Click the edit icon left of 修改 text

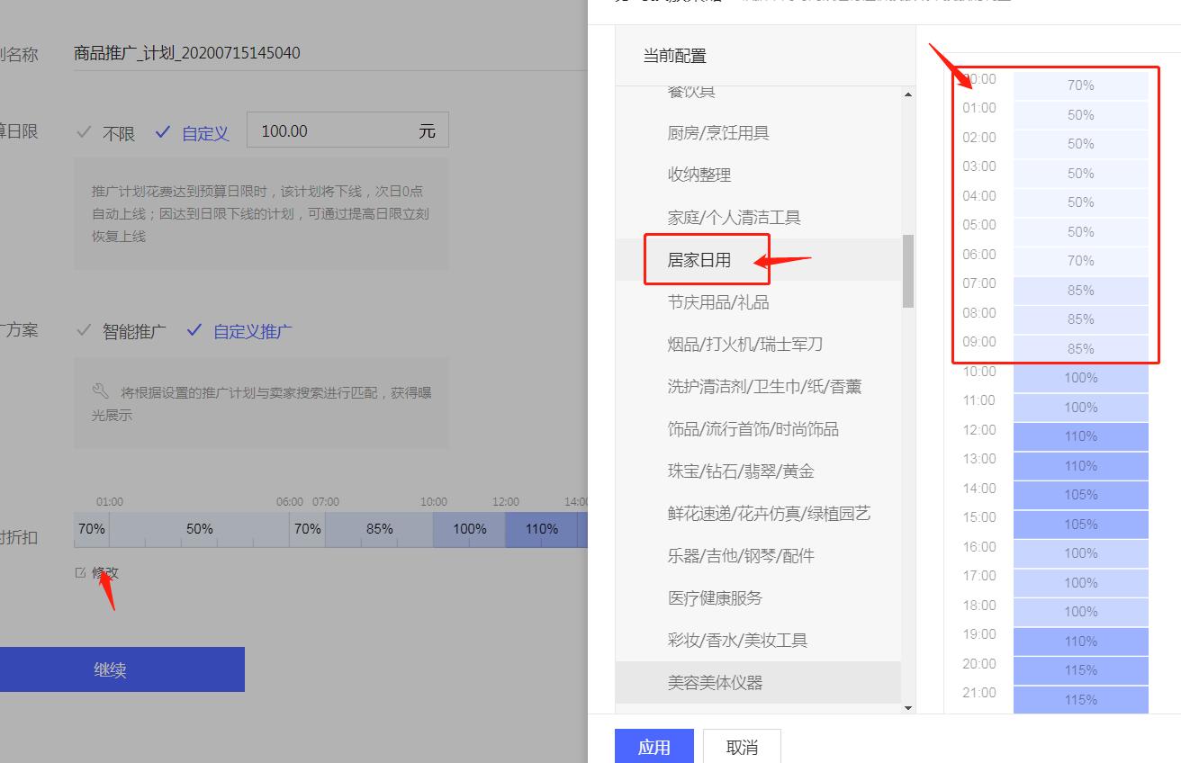(81, 572)
